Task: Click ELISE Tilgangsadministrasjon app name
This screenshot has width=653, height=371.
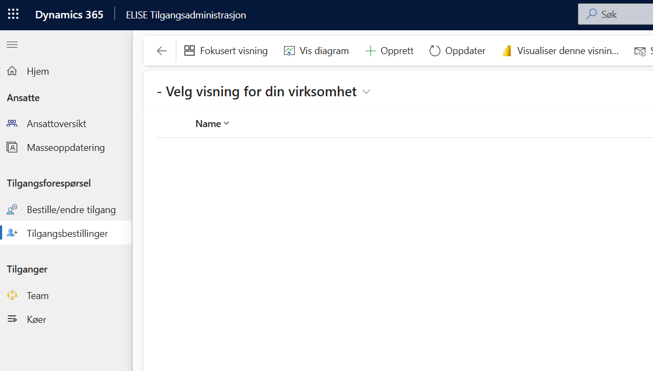Action: [186, 15]
